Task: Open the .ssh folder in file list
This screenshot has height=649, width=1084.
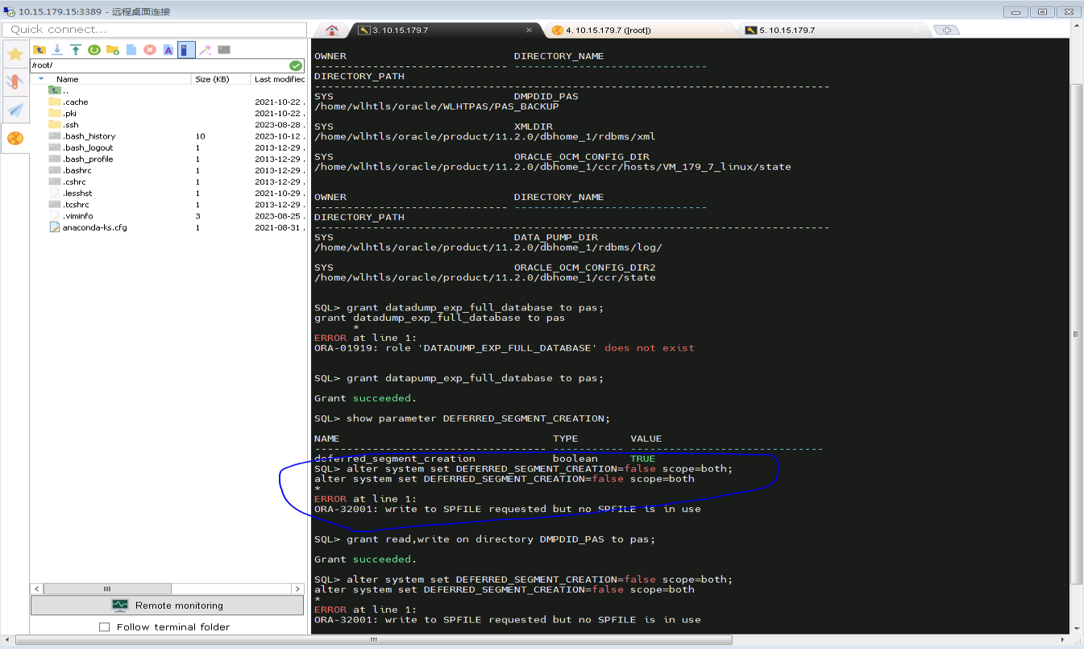Action: tap(71, 125)
